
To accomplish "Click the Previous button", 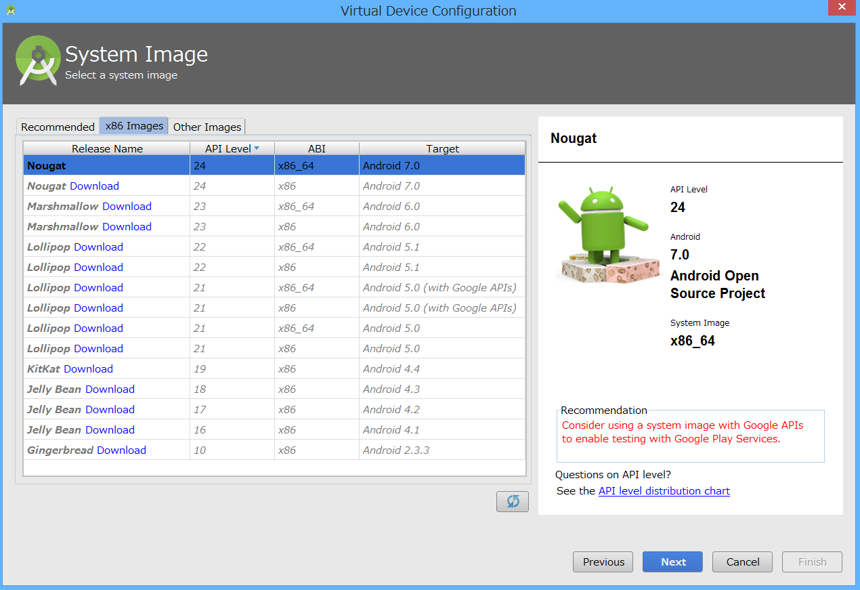I will coord(602,562).
